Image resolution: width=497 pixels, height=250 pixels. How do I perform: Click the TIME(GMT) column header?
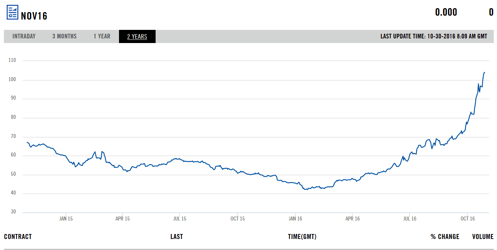[302, 237]
